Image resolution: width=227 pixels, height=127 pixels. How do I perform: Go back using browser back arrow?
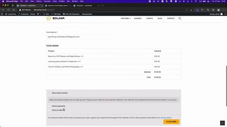[3, 10]
